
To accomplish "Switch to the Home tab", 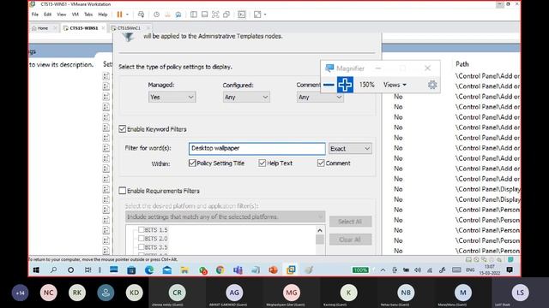I will 42,28.
